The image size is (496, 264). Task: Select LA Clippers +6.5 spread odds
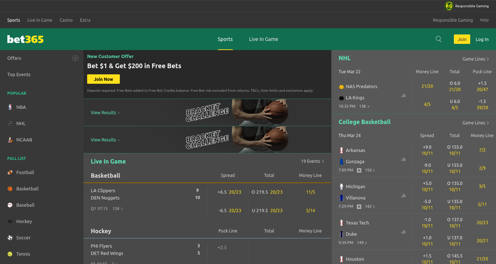229,192
